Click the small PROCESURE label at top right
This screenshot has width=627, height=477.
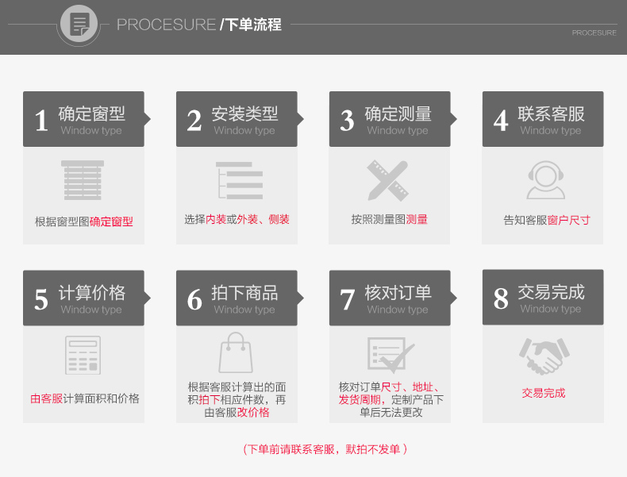[x=594, y=33]
